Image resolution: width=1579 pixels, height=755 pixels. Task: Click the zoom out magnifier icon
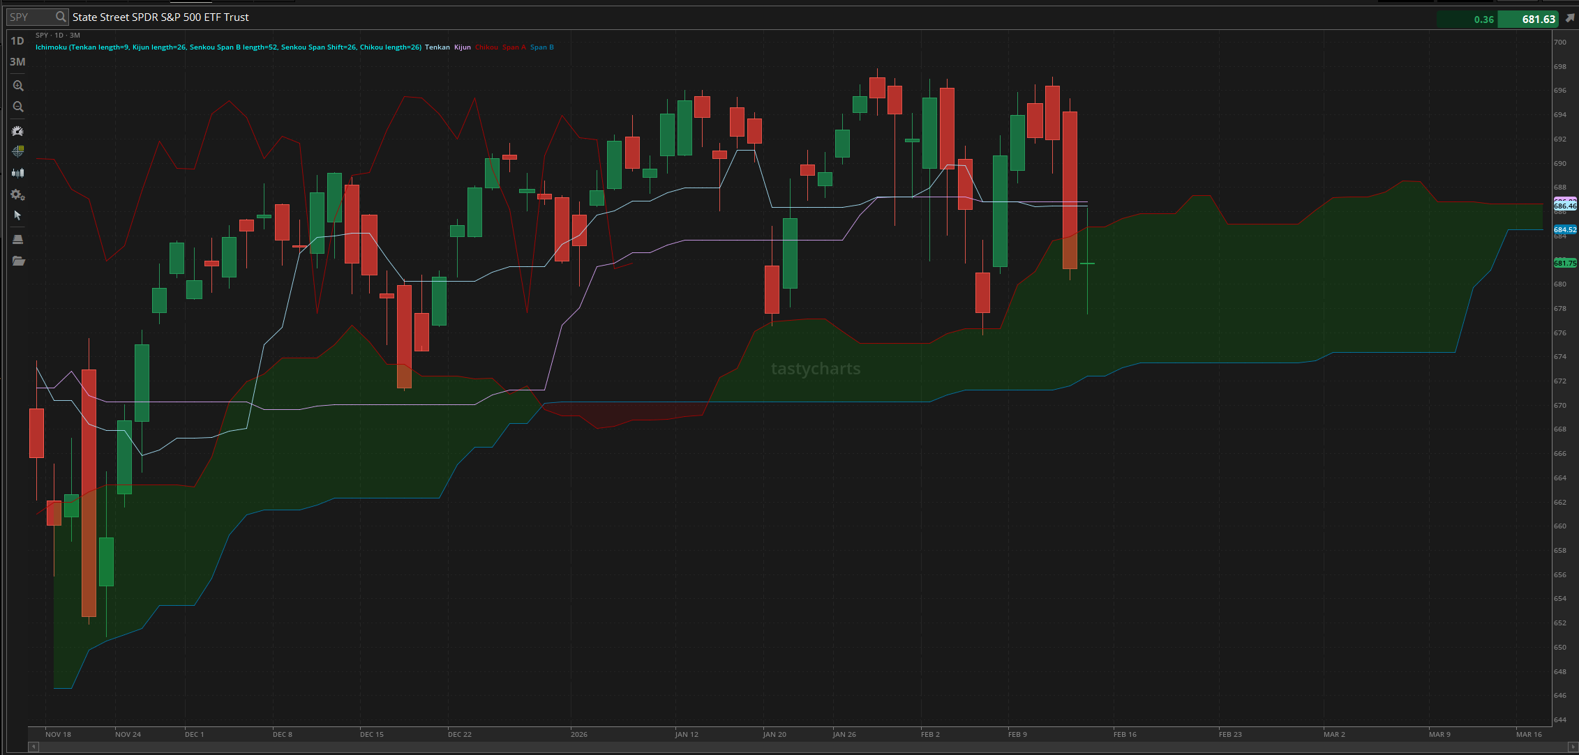click(x=18, y=107)
